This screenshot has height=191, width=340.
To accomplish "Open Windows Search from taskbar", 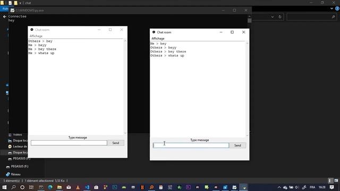I will (13, 187).
